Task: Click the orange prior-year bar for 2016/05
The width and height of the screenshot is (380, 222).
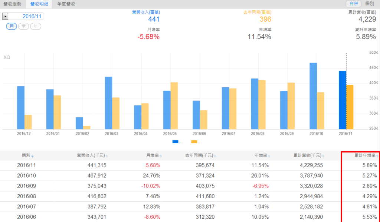Action: pos(174,106)
